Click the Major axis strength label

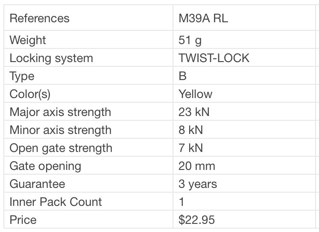point(60,112)
